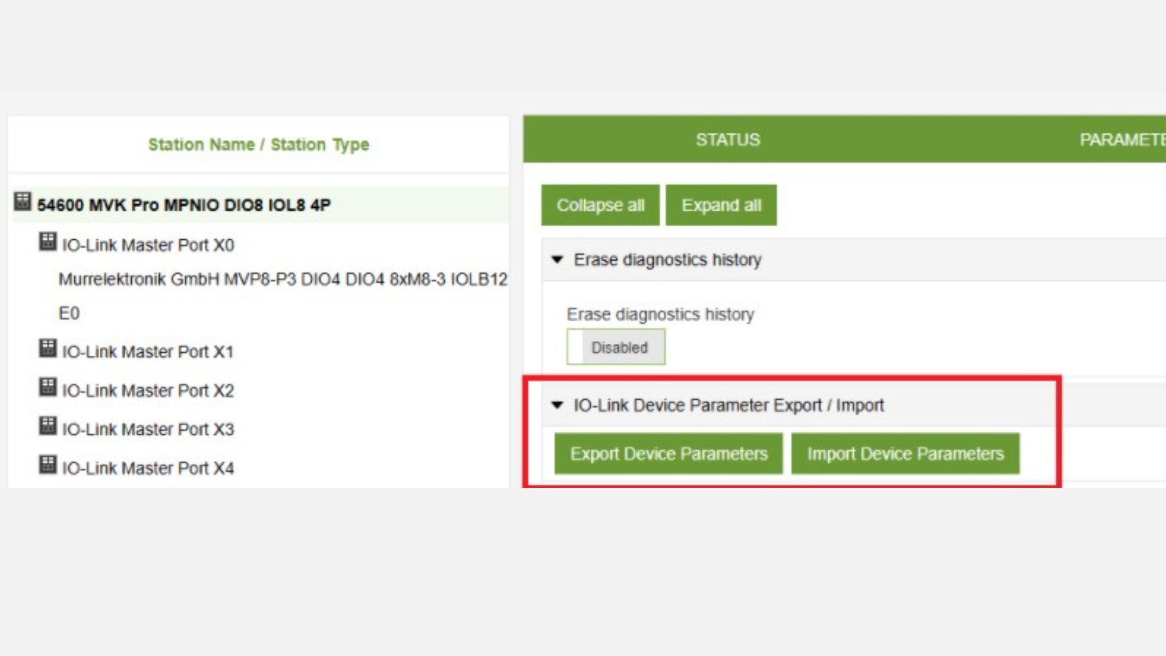The height and width of the screenshot is (656, 1166).
Task: Switch to the STATUS tab
Action: [728, 140]
